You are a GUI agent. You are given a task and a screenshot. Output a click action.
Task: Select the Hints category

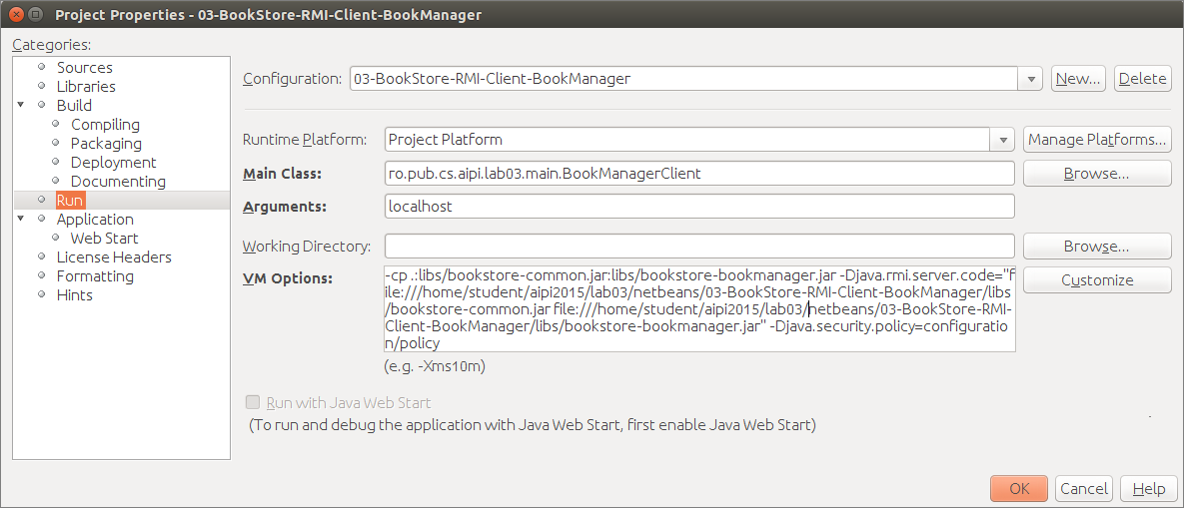point(75,294)
